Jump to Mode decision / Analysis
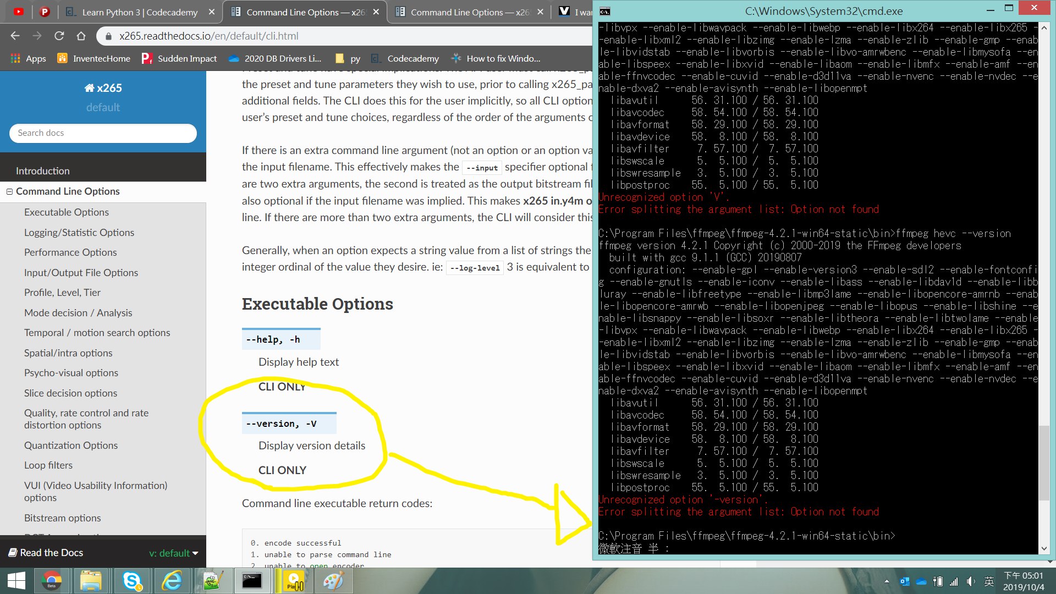The height and width of the screenshot is (594, 1056). pos(78,313)
